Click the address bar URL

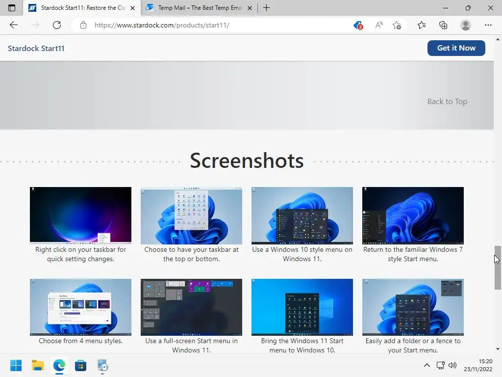coord(162,25)
